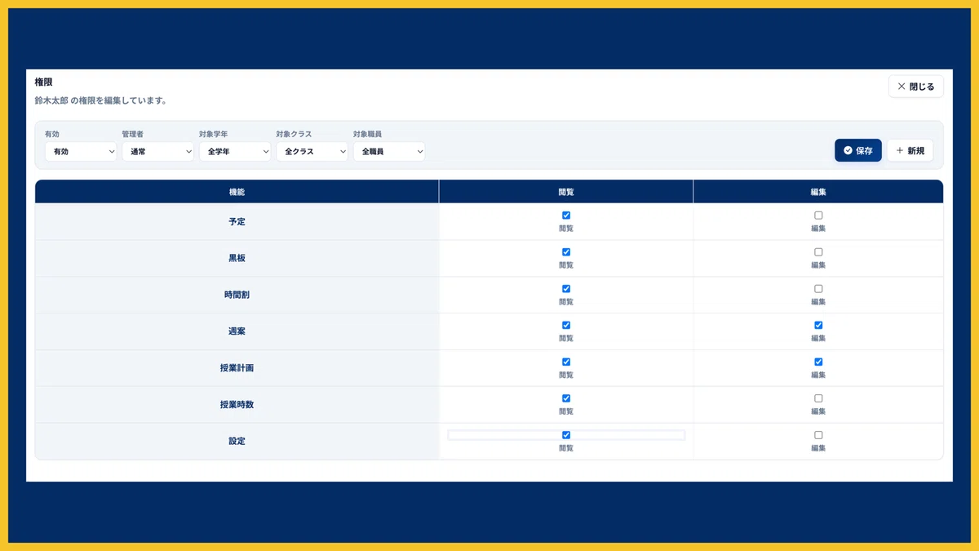This screenshot has height=551, width=979.
Task: Uncheck 閲覧 checkbox for 予定
Action: tap(566, 216)
